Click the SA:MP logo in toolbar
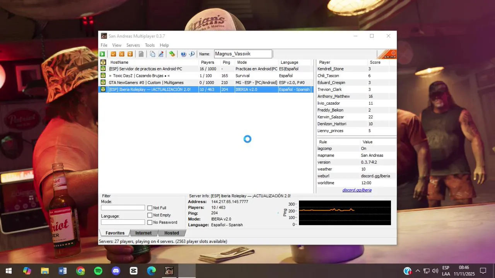 point(387,54)
